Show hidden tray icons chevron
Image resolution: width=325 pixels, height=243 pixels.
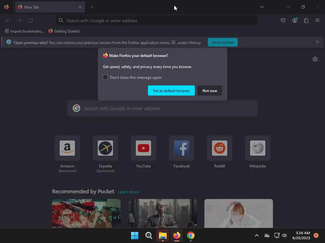pos(256,235)
